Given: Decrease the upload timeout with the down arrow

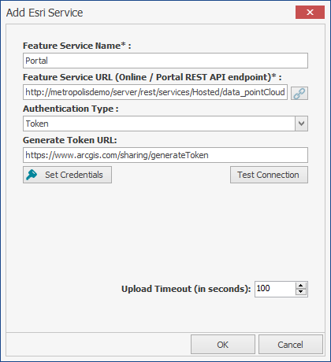Looking at the screenshot, I should coord(301,292).
